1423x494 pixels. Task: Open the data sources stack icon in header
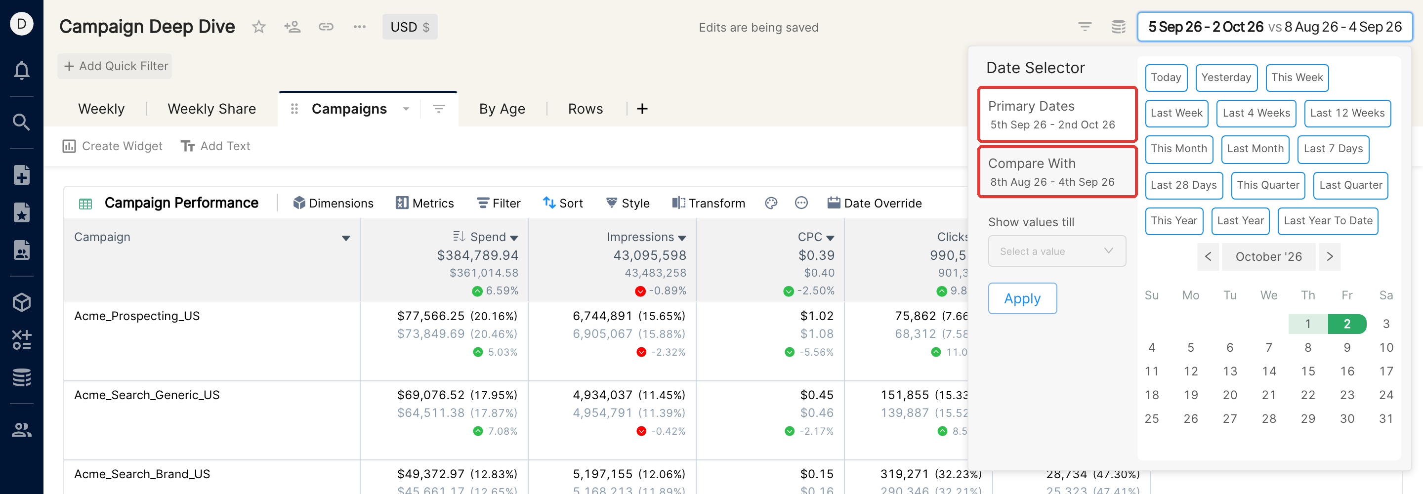coord(1119,27)
